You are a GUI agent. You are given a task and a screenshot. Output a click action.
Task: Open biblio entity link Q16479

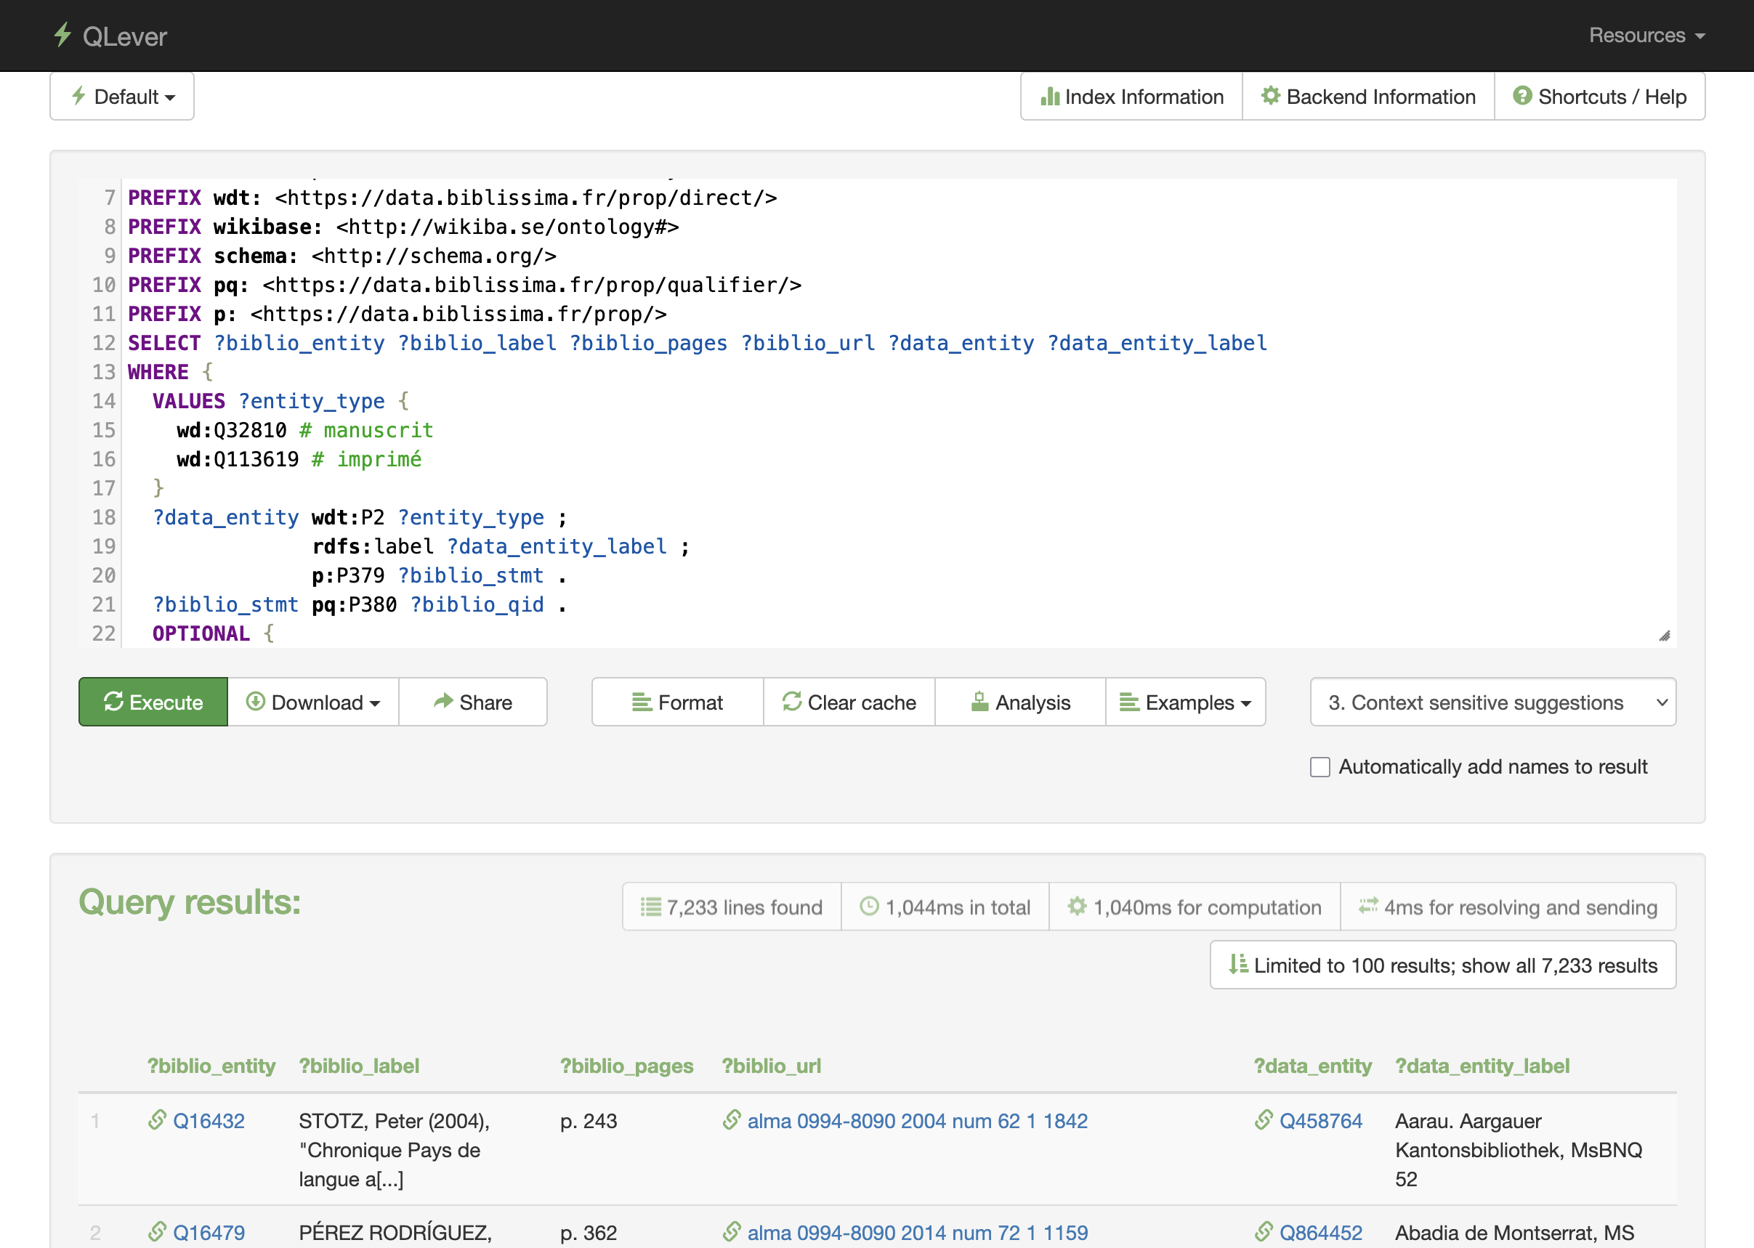point(209,1232)
